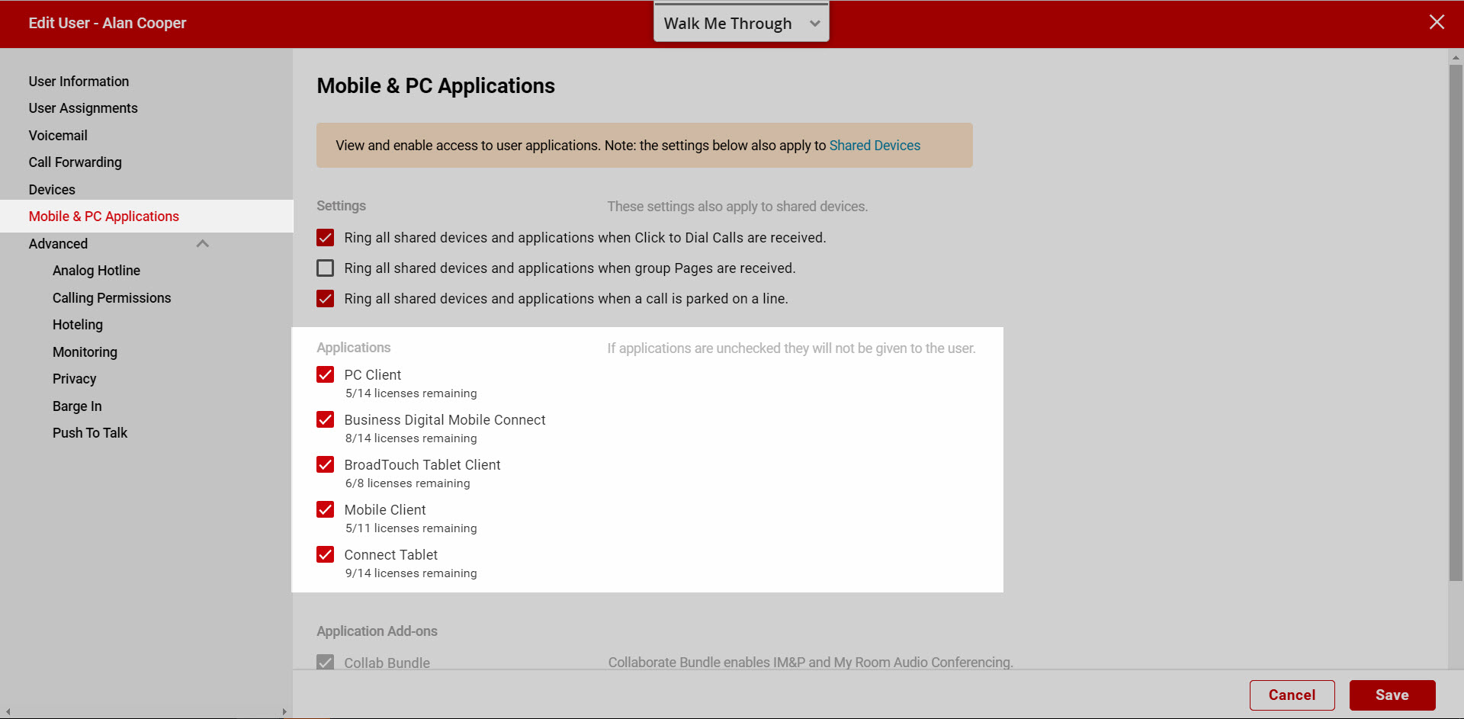Open Push To Talk settings
The width and height of the screenshot is (1464, 719).
pos(89,433)
